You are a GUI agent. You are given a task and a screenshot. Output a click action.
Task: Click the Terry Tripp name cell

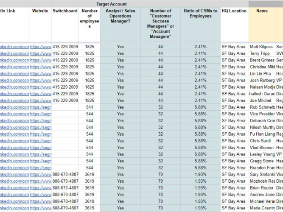click(x=262, y=53)
